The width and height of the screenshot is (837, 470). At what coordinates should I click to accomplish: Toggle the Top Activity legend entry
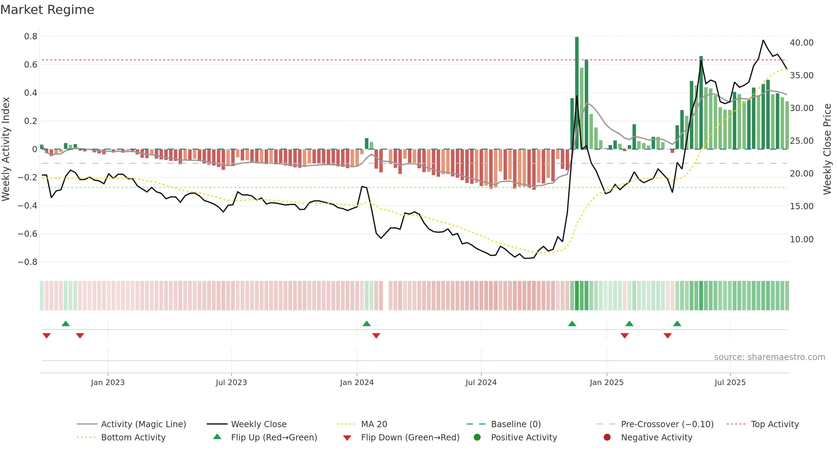click(x=763, y=424)
